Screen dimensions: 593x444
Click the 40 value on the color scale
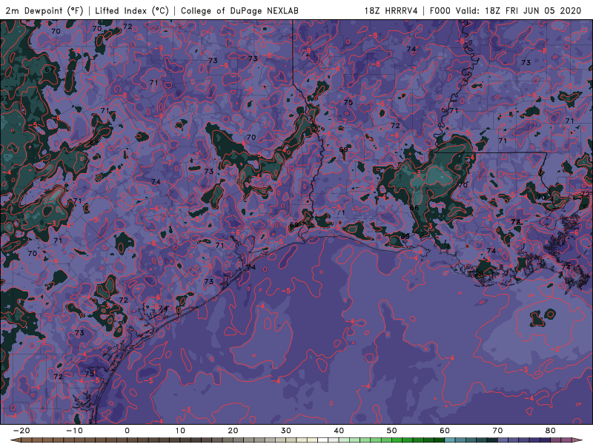pos(339,431)
